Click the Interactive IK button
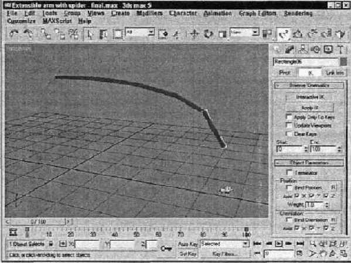This screenshot has width=351, height=263. click(x=310, y=97)
